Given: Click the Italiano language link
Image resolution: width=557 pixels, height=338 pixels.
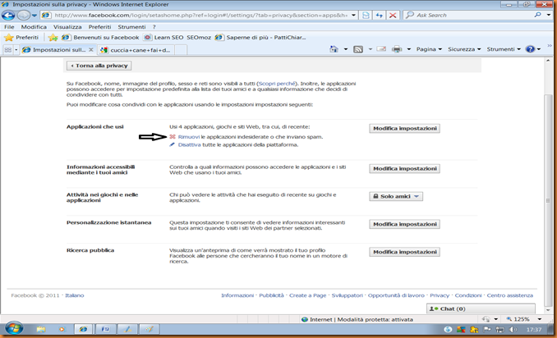Looking at the screenshot, I should pyautogui.click(x=75, y=295).
